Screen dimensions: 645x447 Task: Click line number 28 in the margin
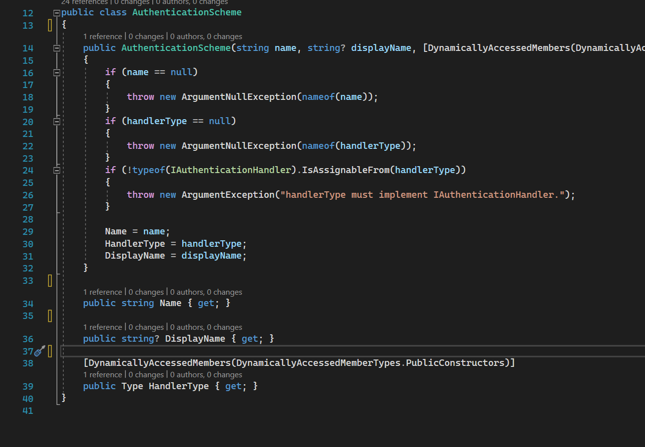[x=28, y=219]
